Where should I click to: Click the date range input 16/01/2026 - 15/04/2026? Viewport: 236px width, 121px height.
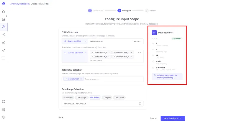[102, 104]
